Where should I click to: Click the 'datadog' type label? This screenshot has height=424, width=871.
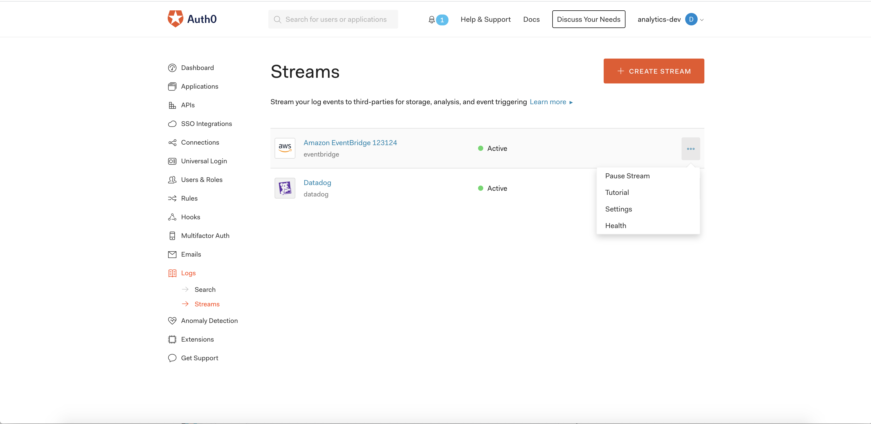(x=316, y=194)
